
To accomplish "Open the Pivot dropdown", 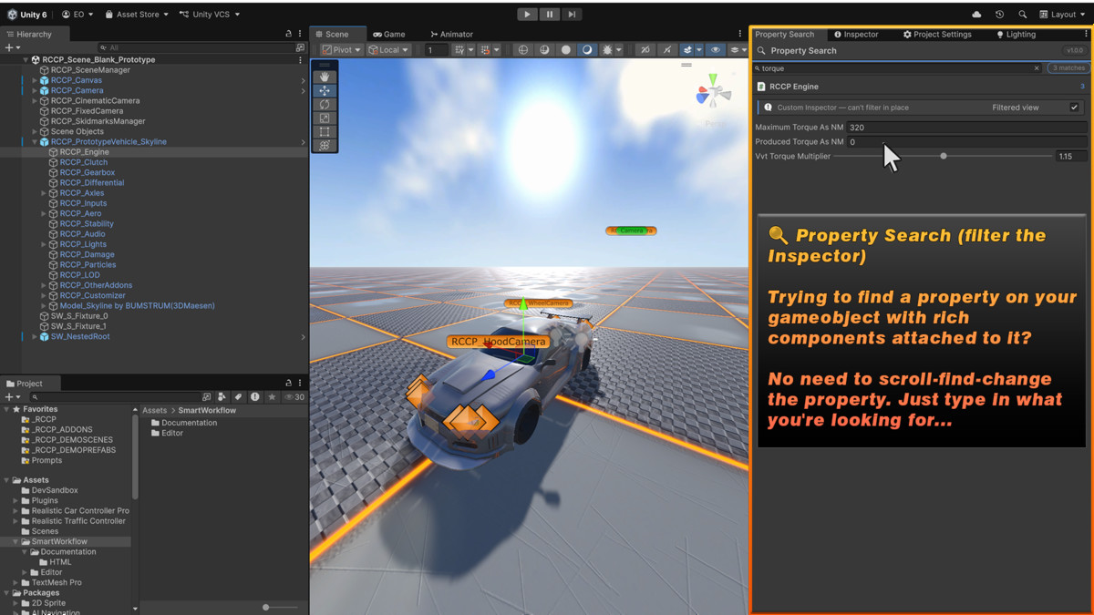I will (342, 50).
